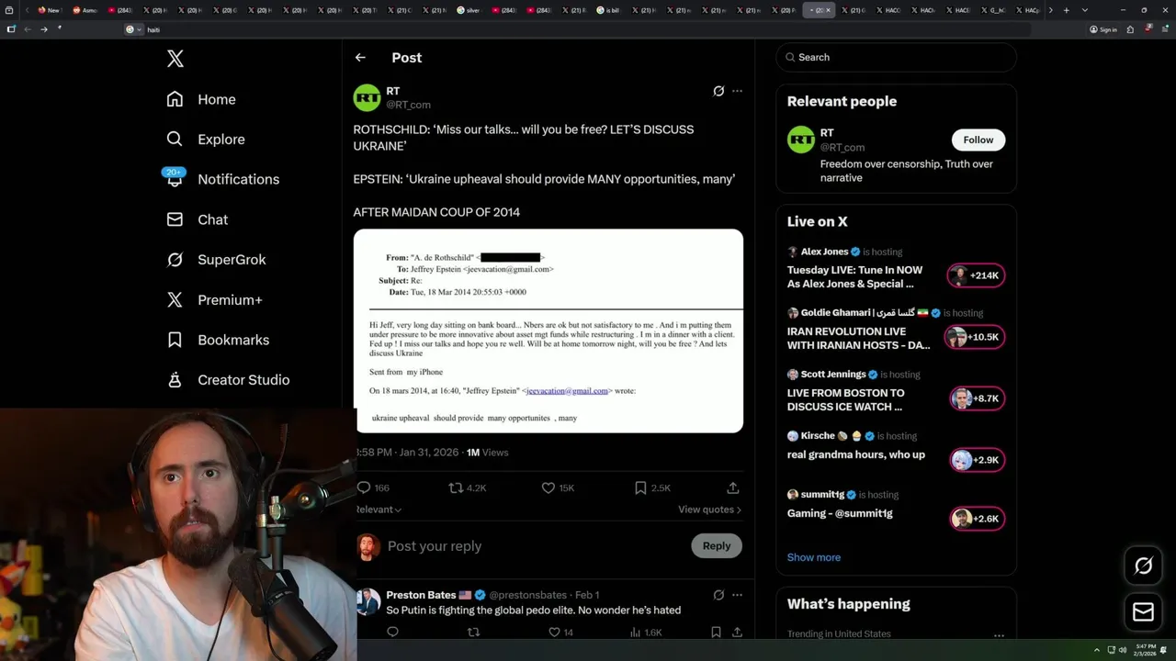The image size is (1176, 661).
Task: Open floating Grok button at right
Action: click(x=1143, y=566)
